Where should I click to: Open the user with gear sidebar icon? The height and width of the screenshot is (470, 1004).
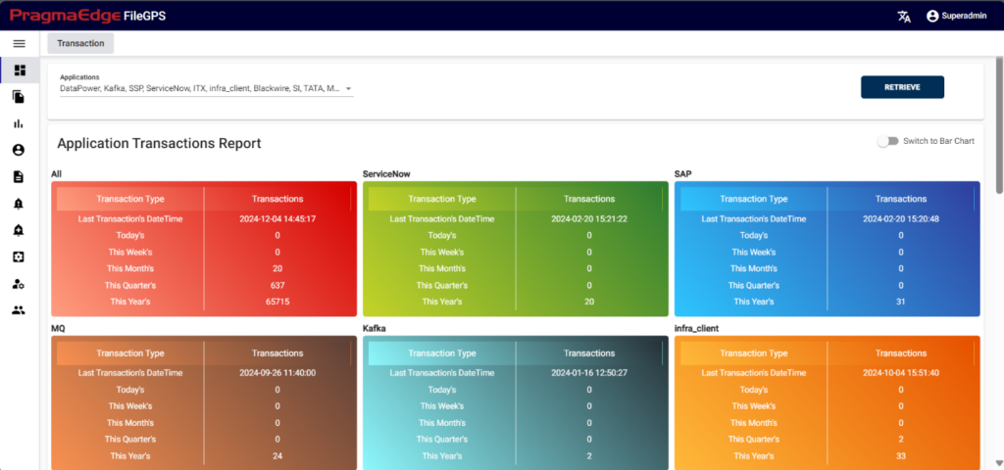[19, 284]
